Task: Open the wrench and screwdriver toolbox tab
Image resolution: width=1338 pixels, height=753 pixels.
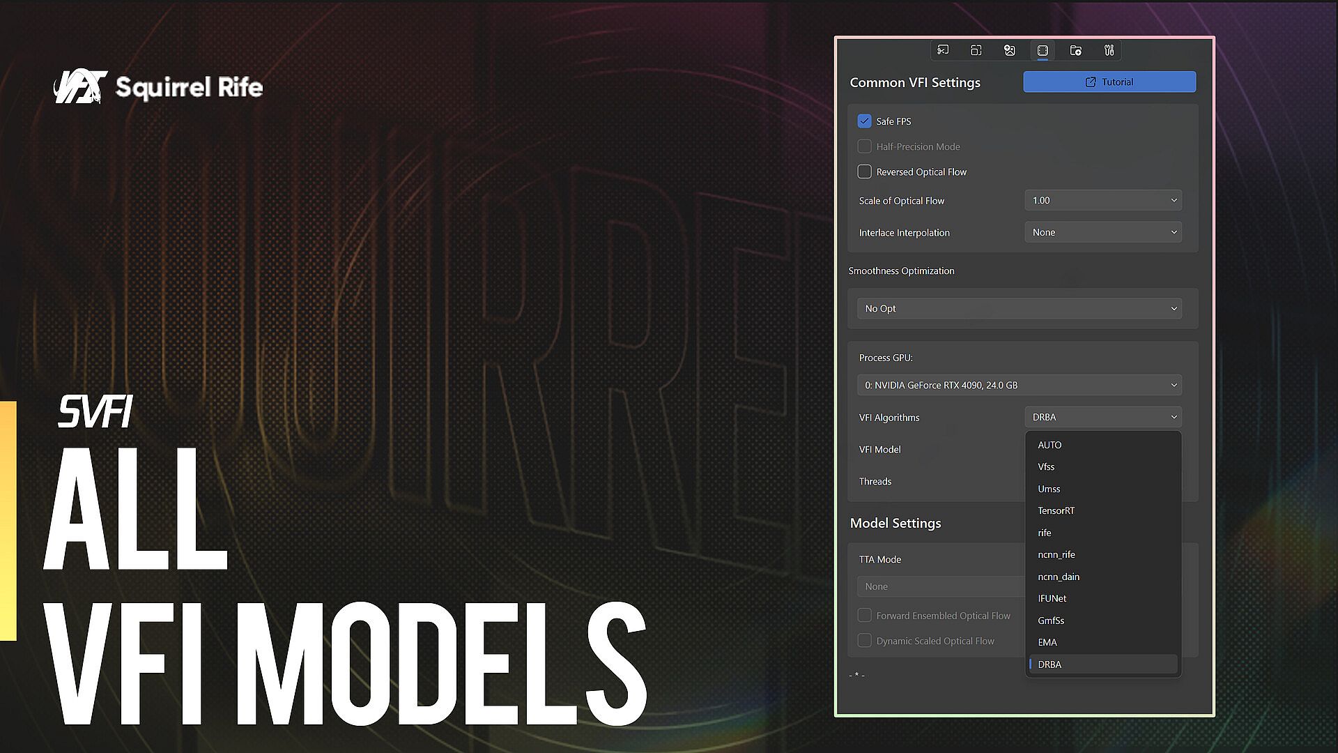Action: (1109, 50)
